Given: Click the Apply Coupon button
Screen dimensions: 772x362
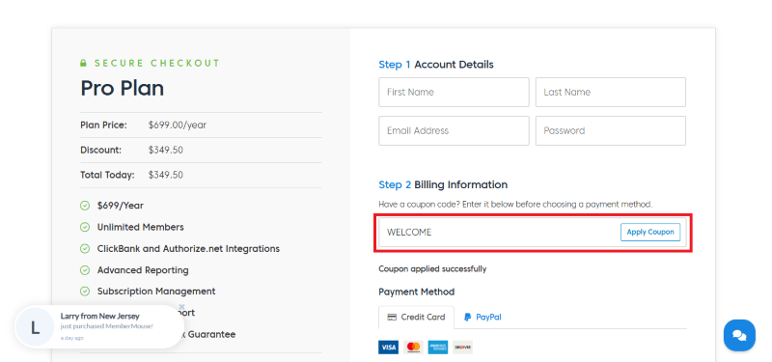Looking at the screenshot, I should pos(649,232).
